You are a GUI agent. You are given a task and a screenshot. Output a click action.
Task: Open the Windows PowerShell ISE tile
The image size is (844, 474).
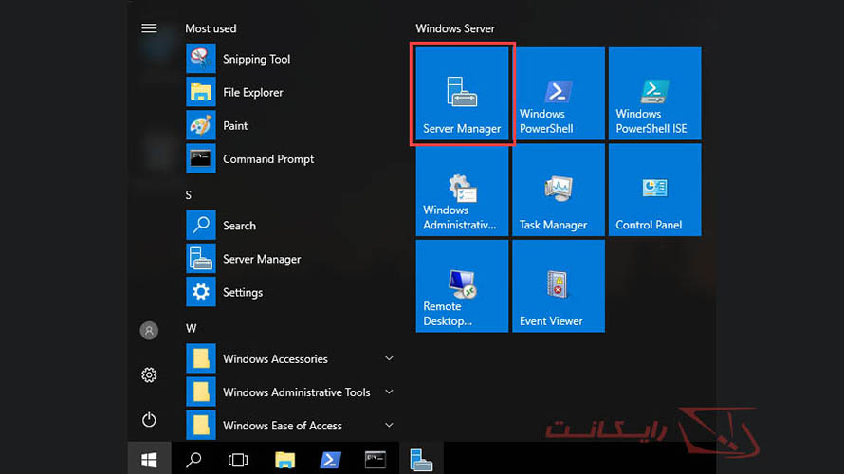[x=655, y=94]
